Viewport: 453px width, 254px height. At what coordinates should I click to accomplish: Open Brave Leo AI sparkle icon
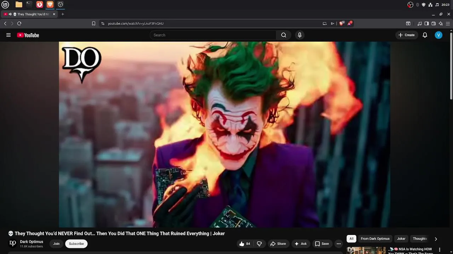(441, 24)
